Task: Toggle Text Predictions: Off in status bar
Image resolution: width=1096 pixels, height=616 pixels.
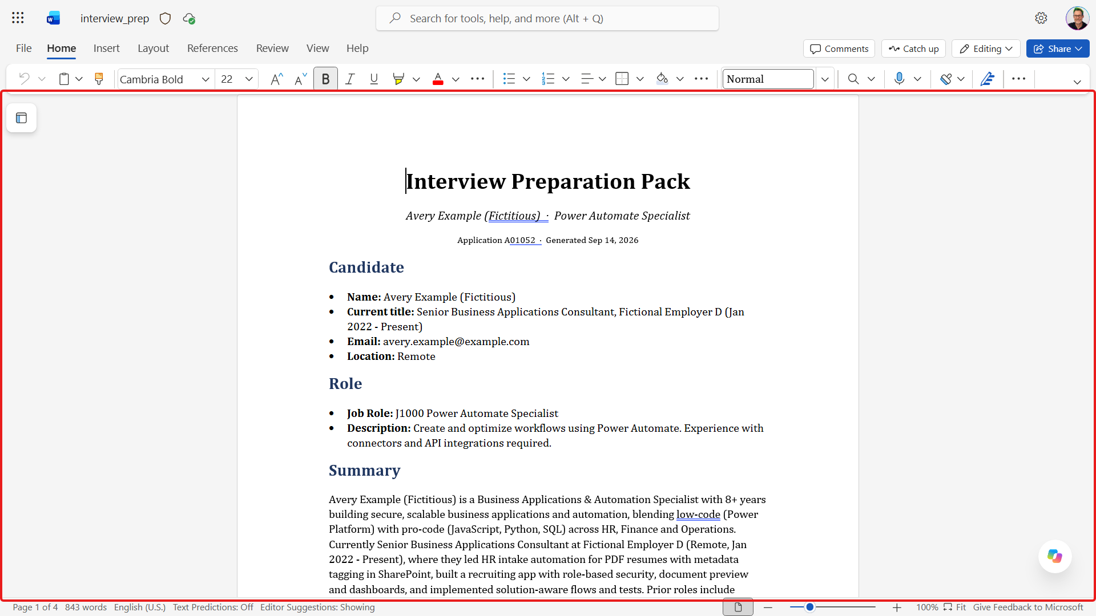Action: pos(213,607)
